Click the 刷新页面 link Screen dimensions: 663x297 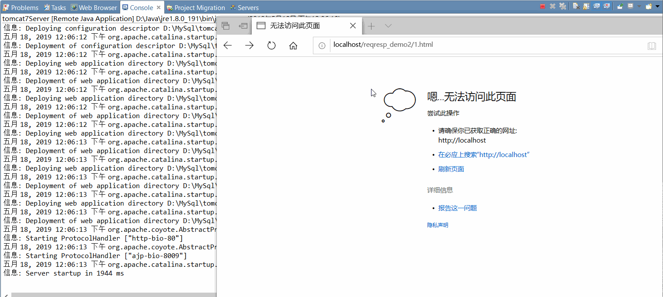pos(451,169)
